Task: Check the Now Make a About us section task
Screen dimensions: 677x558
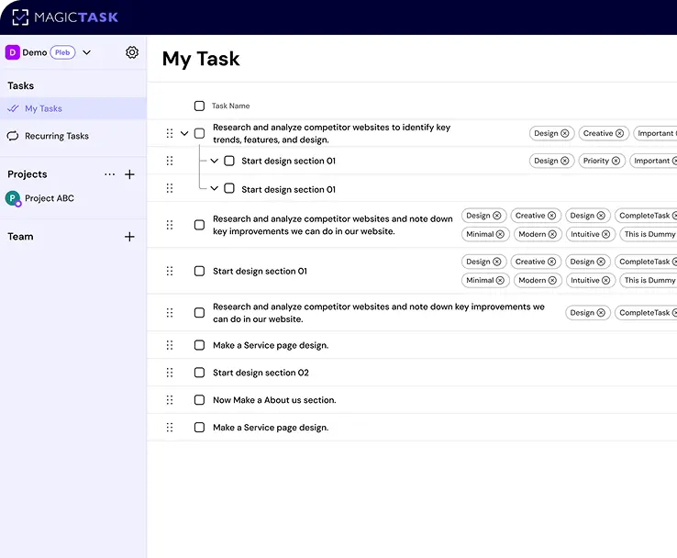Action: (199, 400)
